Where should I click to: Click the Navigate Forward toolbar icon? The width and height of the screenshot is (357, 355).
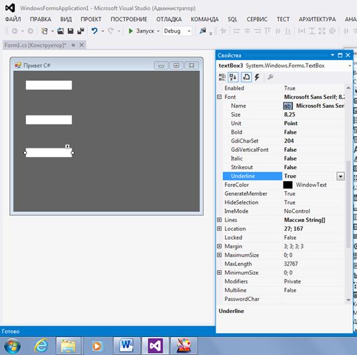coord(30,31)
